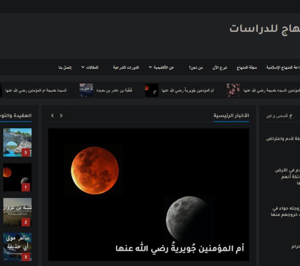Viewport: 300px width, 266px height.
Task: Click the slider's right arrow icon
Action: [x=61, y=116]
